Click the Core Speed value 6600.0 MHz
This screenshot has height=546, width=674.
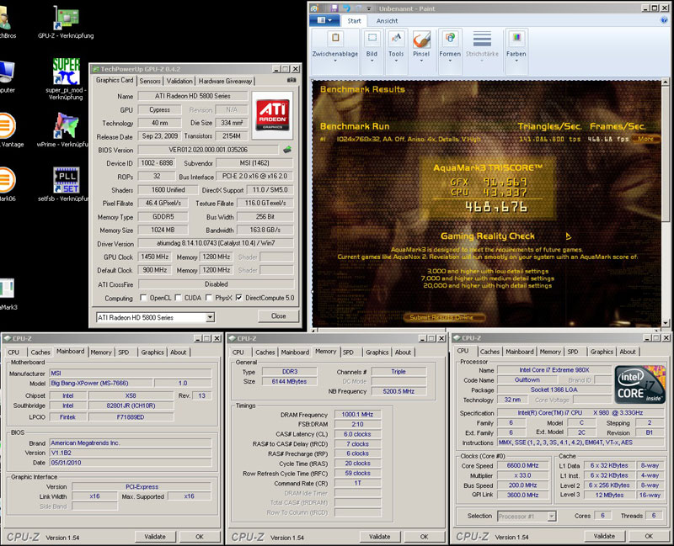pyautogui.click(x=522, y=465)
